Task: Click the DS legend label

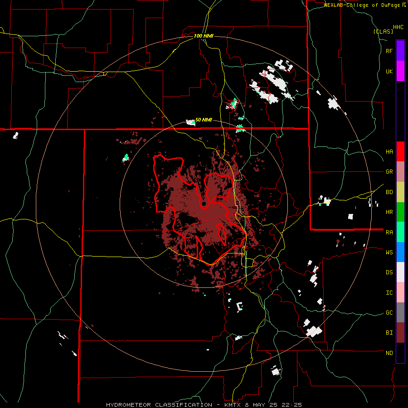Action: 389,272
